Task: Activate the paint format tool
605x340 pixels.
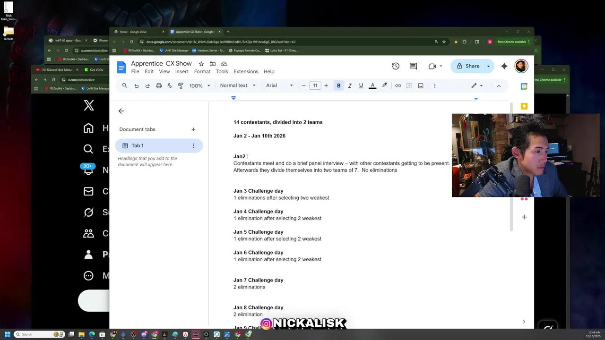Action: (x=181, y=85)
